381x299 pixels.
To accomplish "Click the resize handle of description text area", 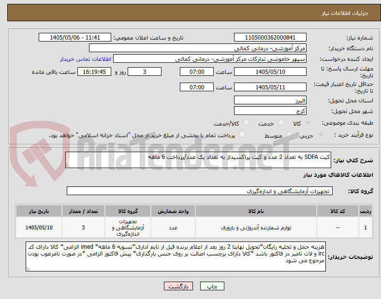I will coord(68,166).
